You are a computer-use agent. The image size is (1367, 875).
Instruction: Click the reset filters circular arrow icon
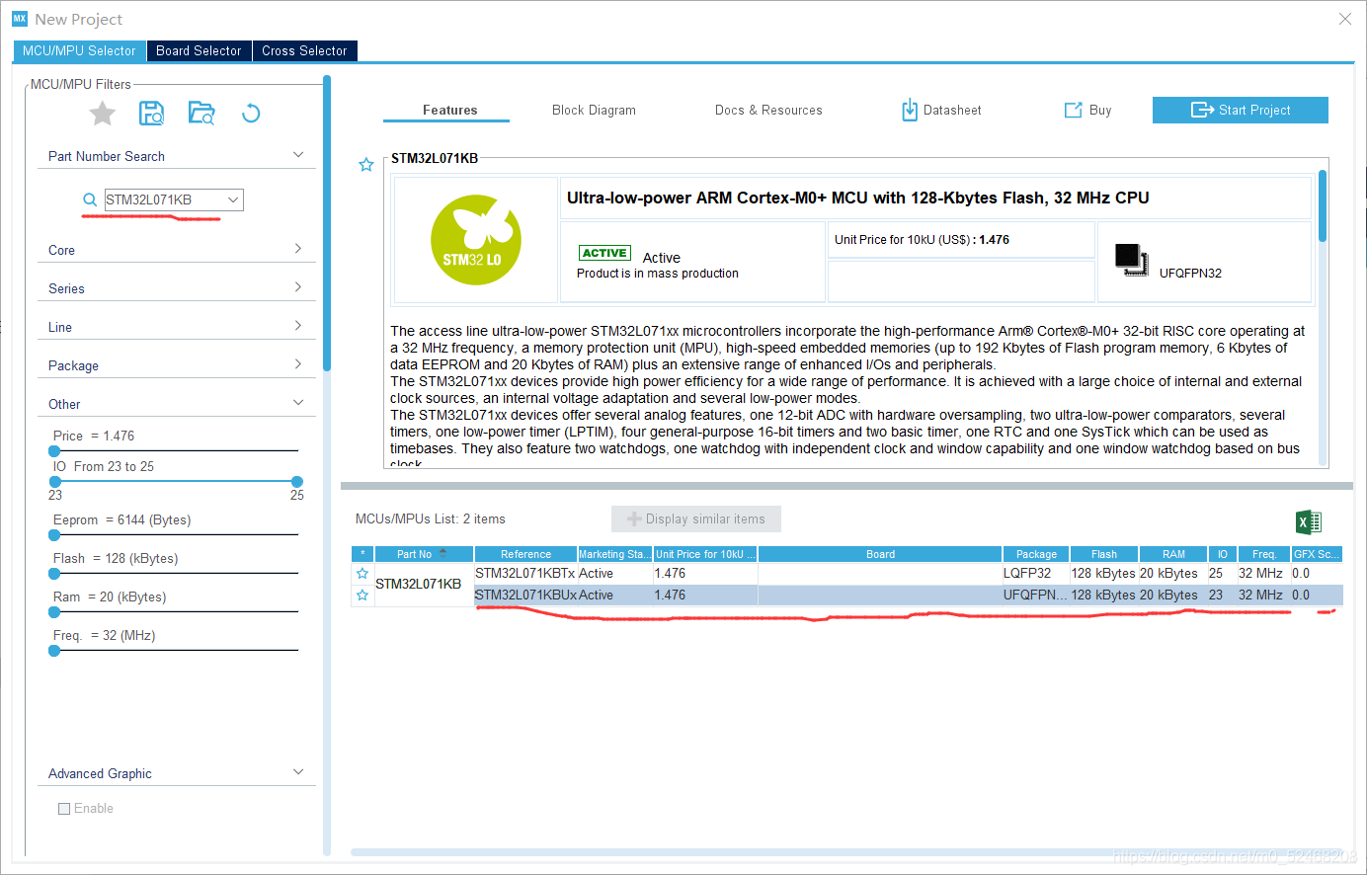click(251, 114)
